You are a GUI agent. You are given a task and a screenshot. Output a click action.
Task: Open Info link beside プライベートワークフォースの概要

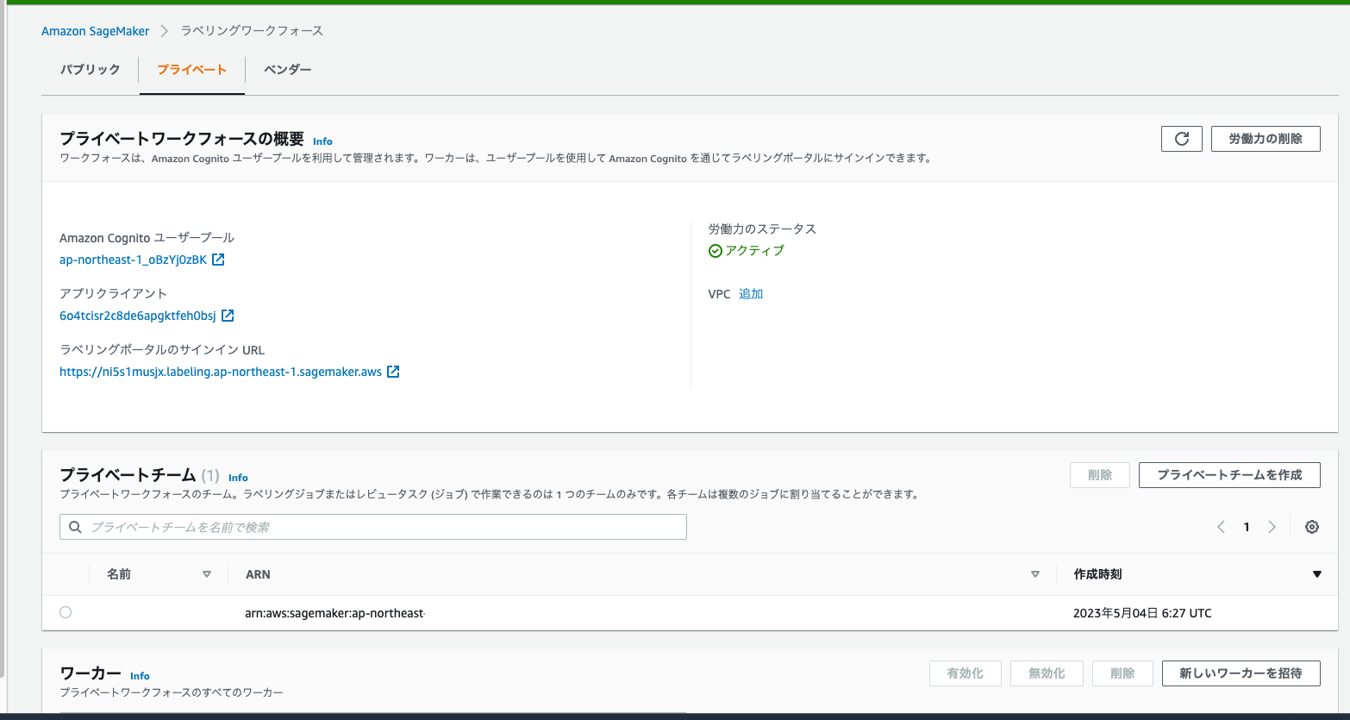pos(322,141)
